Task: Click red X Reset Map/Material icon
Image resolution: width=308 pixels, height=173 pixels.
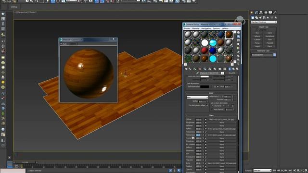Action: tap(200, 69)
